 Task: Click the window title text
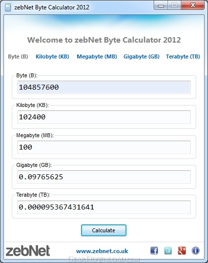coord(52,7)
